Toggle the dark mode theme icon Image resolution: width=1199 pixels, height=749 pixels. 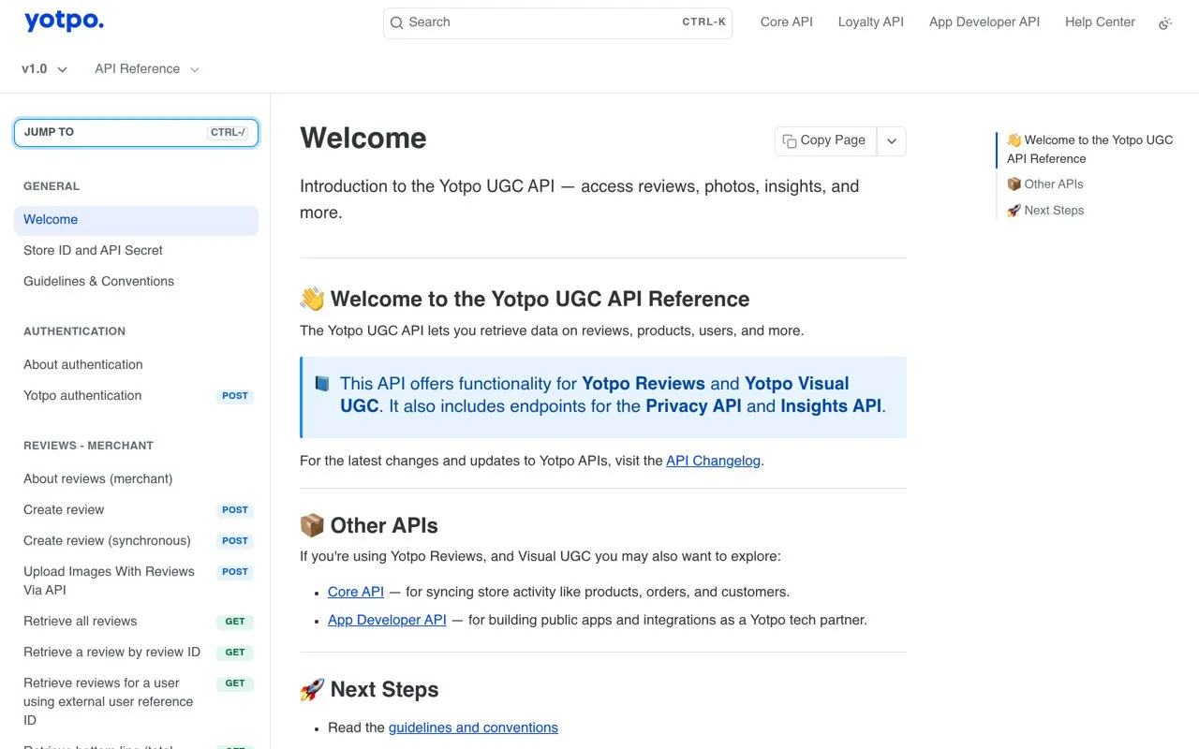tap(1165, 22)
